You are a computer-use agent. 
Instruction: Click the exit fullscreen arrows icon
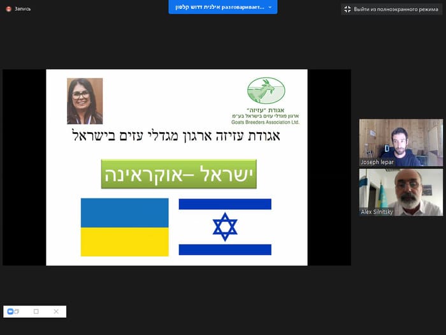347,10
